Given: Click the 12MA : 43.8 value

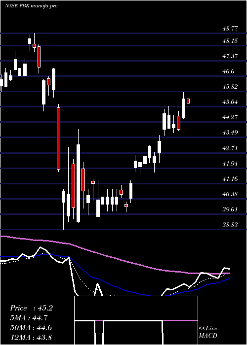Looking at the screenshot, I should 31,337.
